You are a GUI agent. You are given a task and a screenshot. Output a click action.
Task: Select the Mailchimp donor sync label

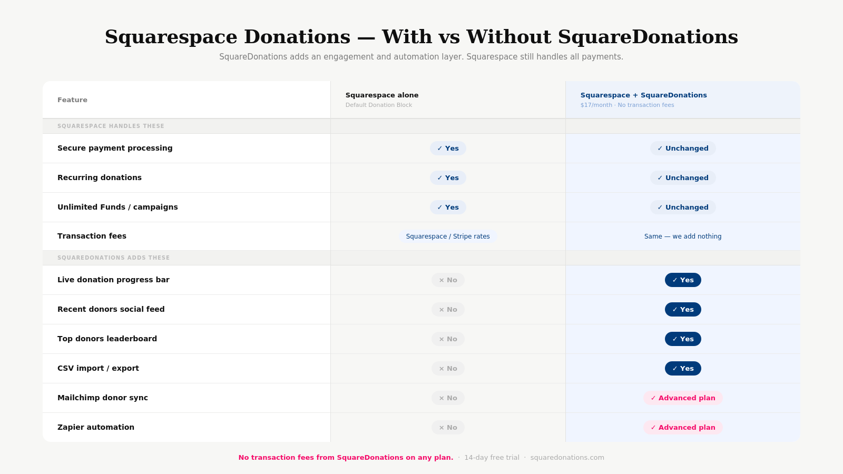(x=103, y=398)
